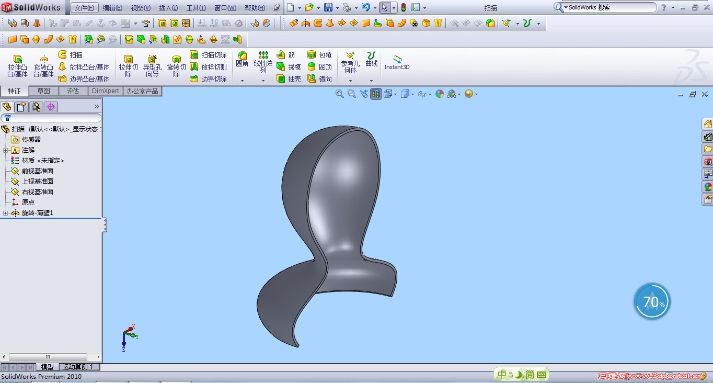The image size is (713, 383).
Task: Open the 帮助(H) menu
Action: click(x=255, y=8)
